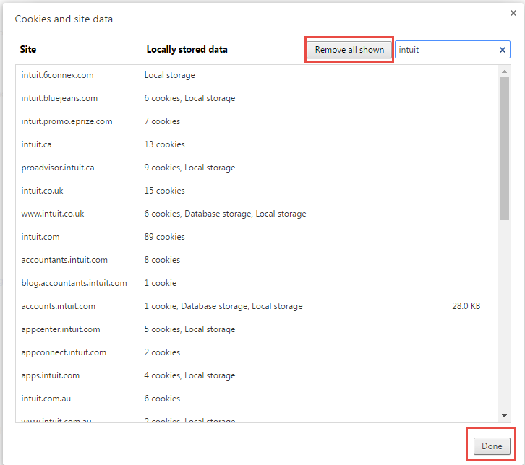Choose the proadvisor.intuit.ca entry

pyautogui.click(x=257, y=168)
